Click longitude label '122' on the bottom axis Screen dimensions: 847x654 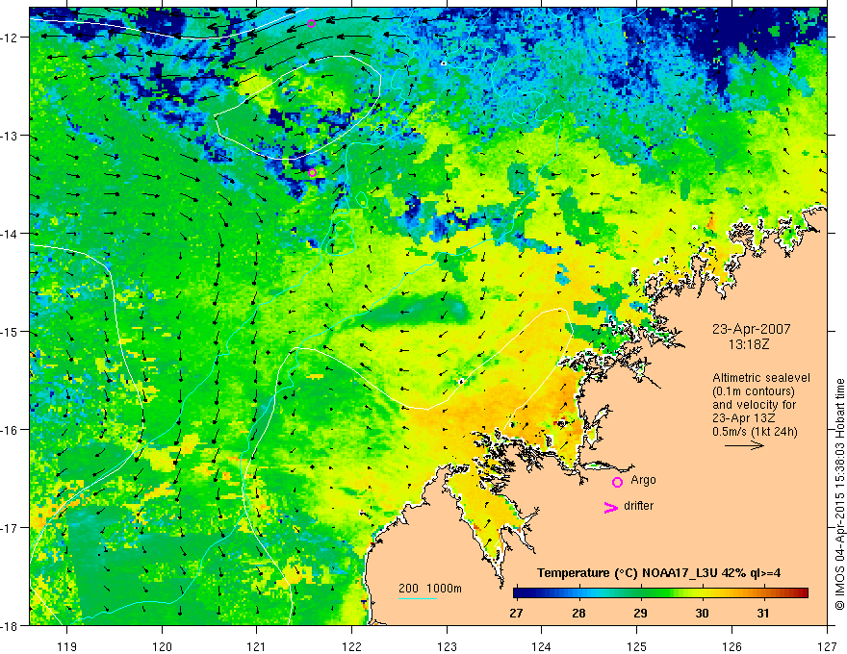click(351, 646)
